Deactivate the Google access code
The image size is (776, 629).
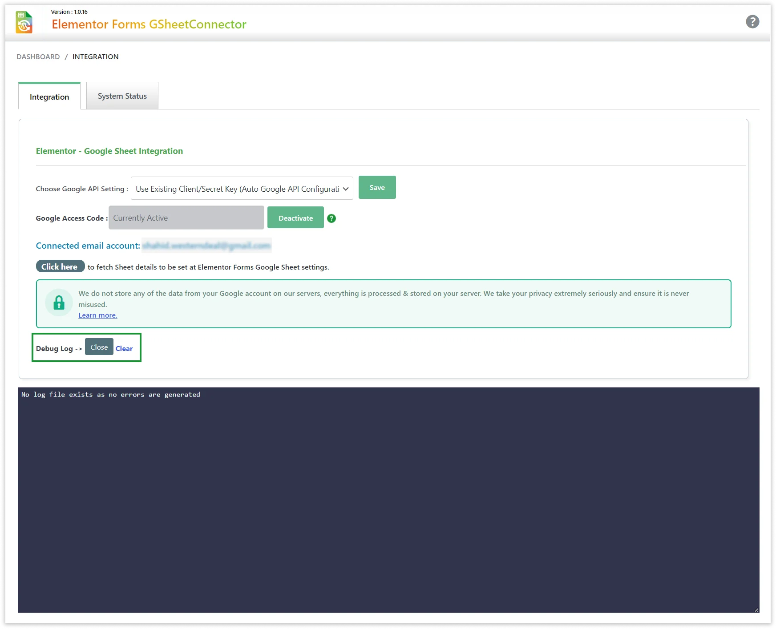(295, 218)
